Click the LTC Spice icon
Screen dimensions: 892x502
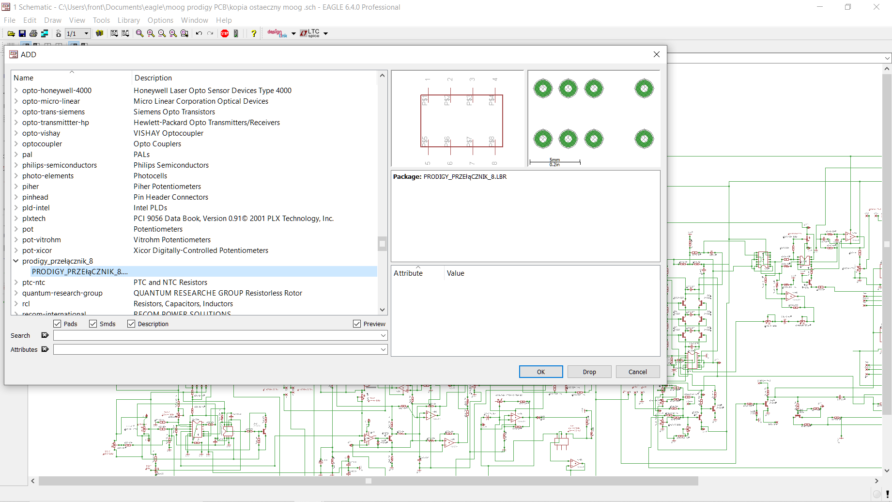[310, 33]
